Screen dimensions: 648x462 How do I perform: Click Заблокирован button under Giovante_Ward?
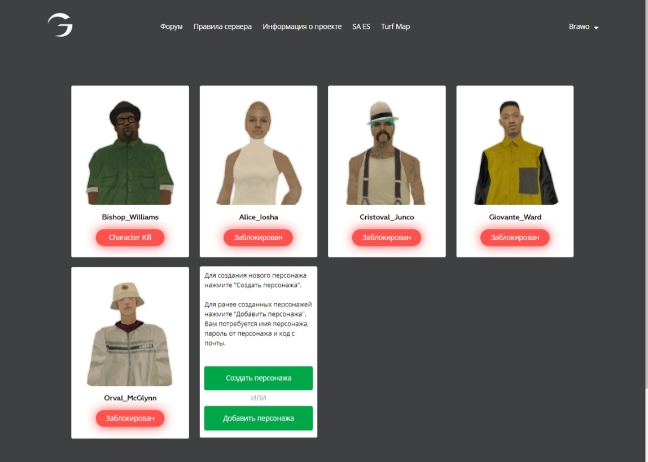tap(515, 237)
